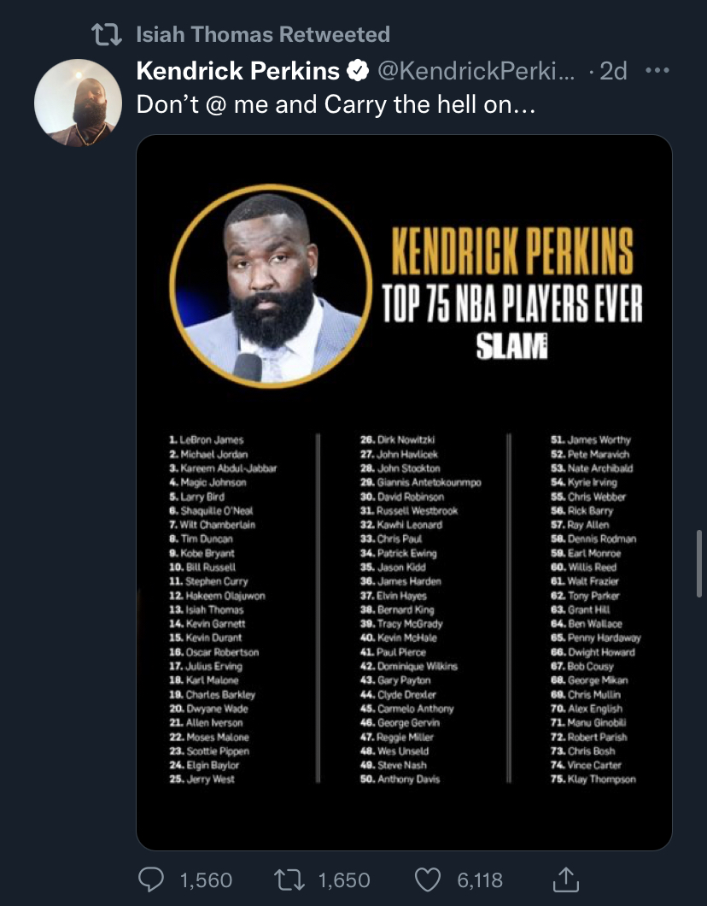The width and height of the screenshot is (707, 906).
Task: Click the circular portrait inside the tweet image
Action: pos(268,286)
